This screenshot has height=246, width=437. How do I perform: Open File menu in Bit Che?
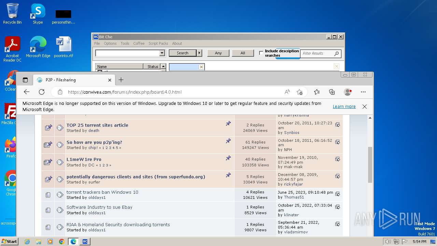[x=97, y=43]
